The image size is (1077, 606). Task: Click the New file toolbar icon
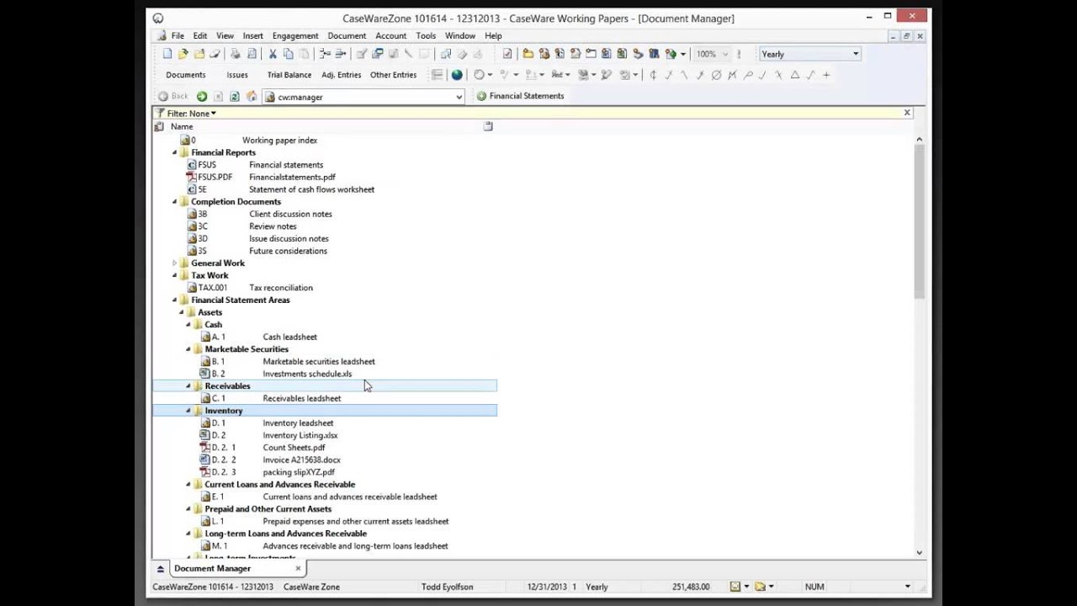[167, 54]
